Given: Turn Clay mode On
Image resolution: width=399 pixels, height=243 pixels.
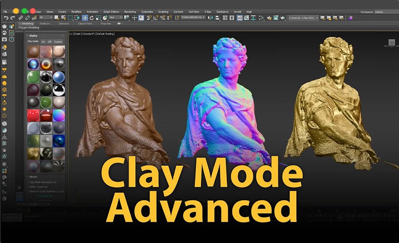Looking at the screenshot, I should point(44,41).
